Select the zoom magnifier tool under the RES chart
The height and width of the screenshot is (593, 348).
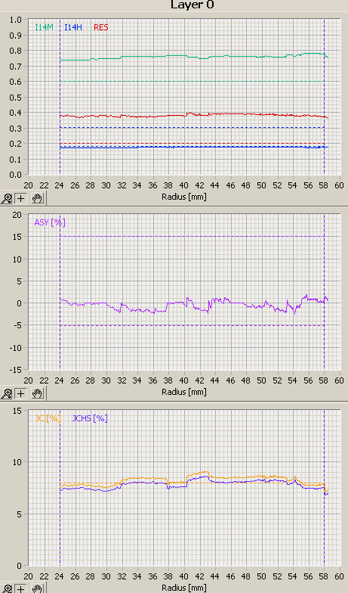pyautogui.click(x=6, y=198)
